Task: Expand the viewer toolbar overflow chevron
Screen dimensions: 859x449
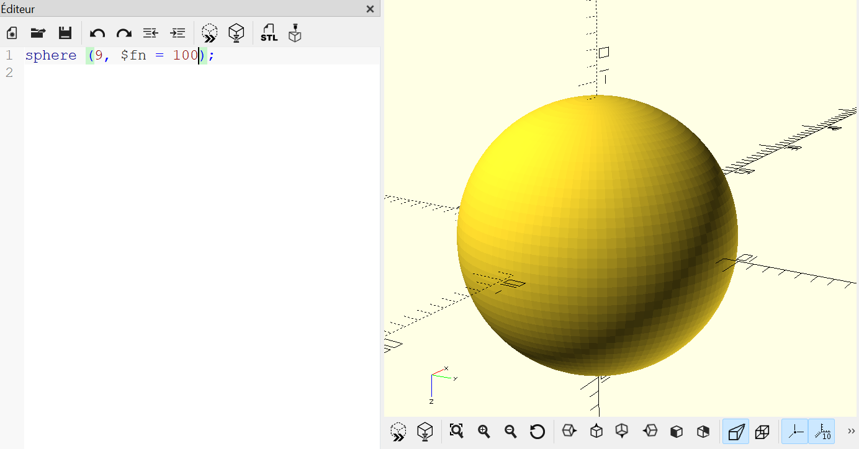Action: [851, 431]
